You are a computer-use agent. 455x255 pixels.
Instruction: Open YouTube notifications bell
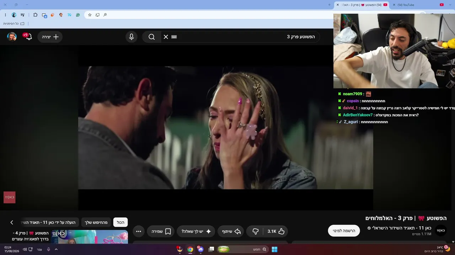coord(28,37)
